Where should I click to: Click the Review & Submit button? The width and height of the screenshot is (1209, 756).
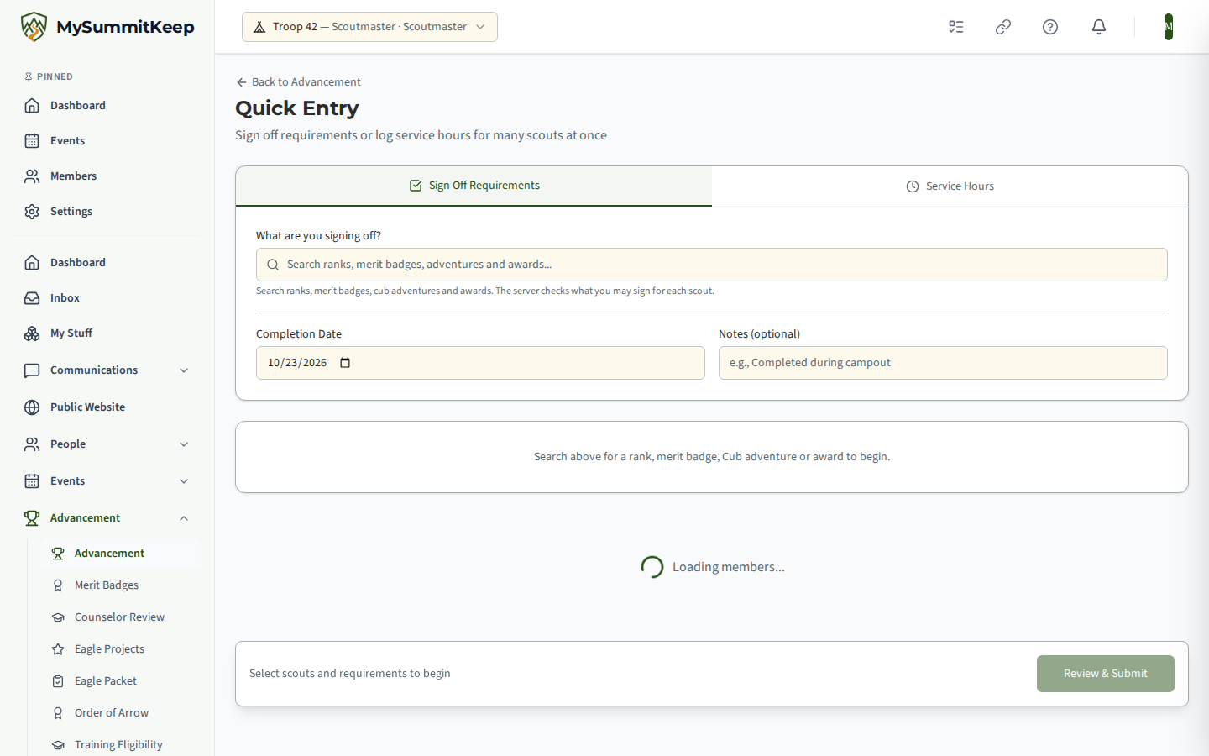pyautogui.click(x=1105, y=674)
